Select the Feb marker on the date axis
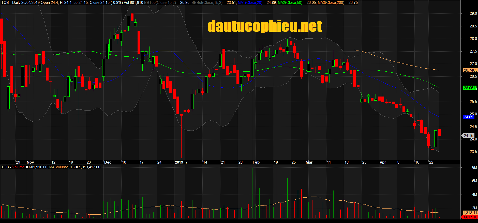 coord(256,162)
